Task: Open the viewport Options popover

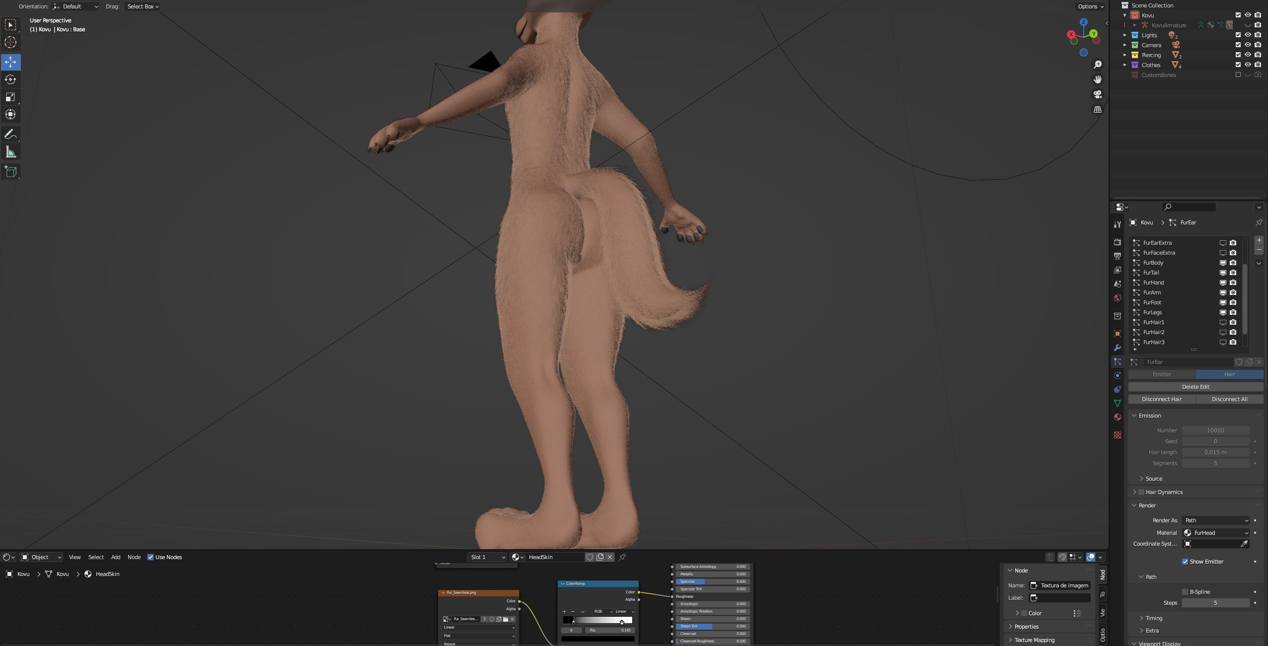Action: coord(1090,6)
